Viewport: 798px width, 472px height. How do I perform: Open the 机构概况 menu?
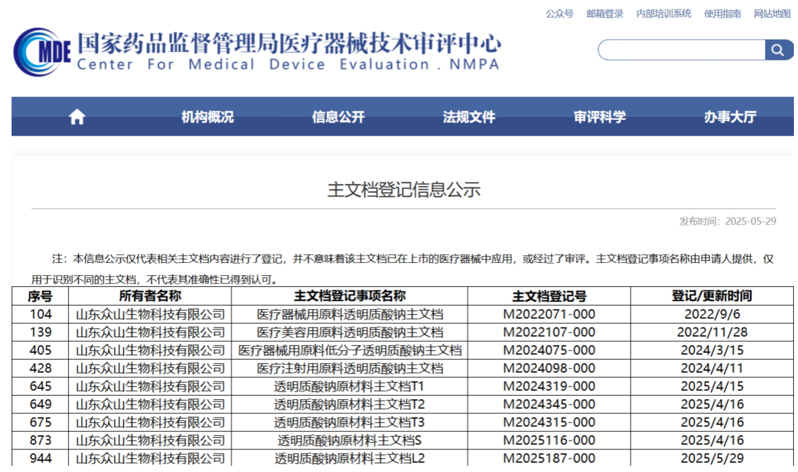click(x=207, y=117)
